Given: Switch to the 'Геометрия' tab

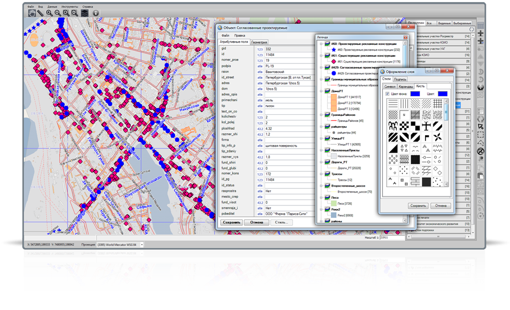Looking at the screenshot, I should (x=259, y=43).
